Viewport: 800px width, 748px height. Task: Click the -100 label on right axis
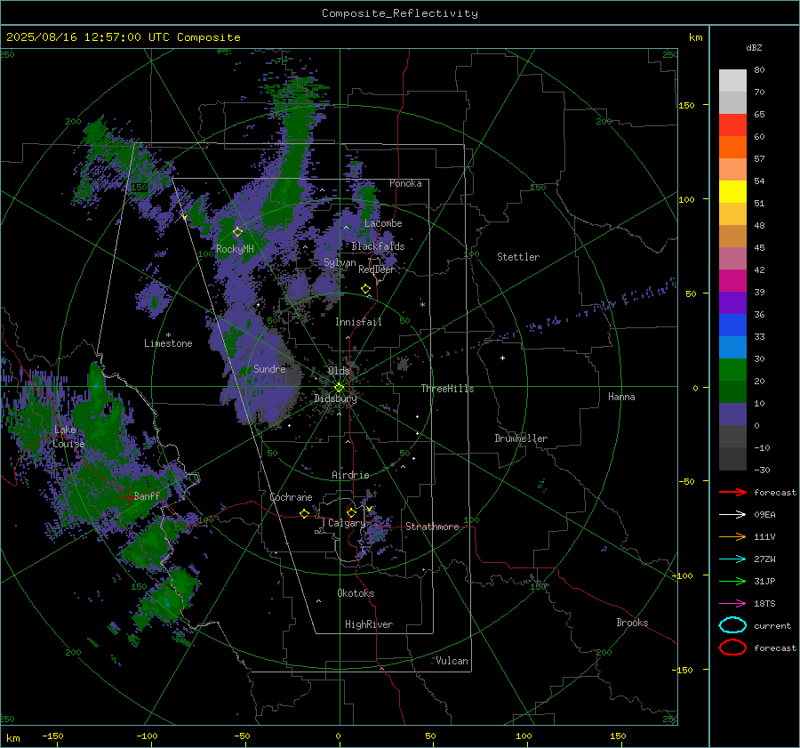coord(682,576)
